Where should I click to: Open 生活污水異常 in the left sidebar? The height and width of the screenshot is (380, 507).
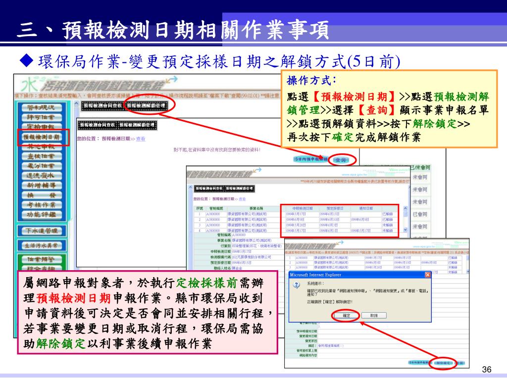pos(41,245)
